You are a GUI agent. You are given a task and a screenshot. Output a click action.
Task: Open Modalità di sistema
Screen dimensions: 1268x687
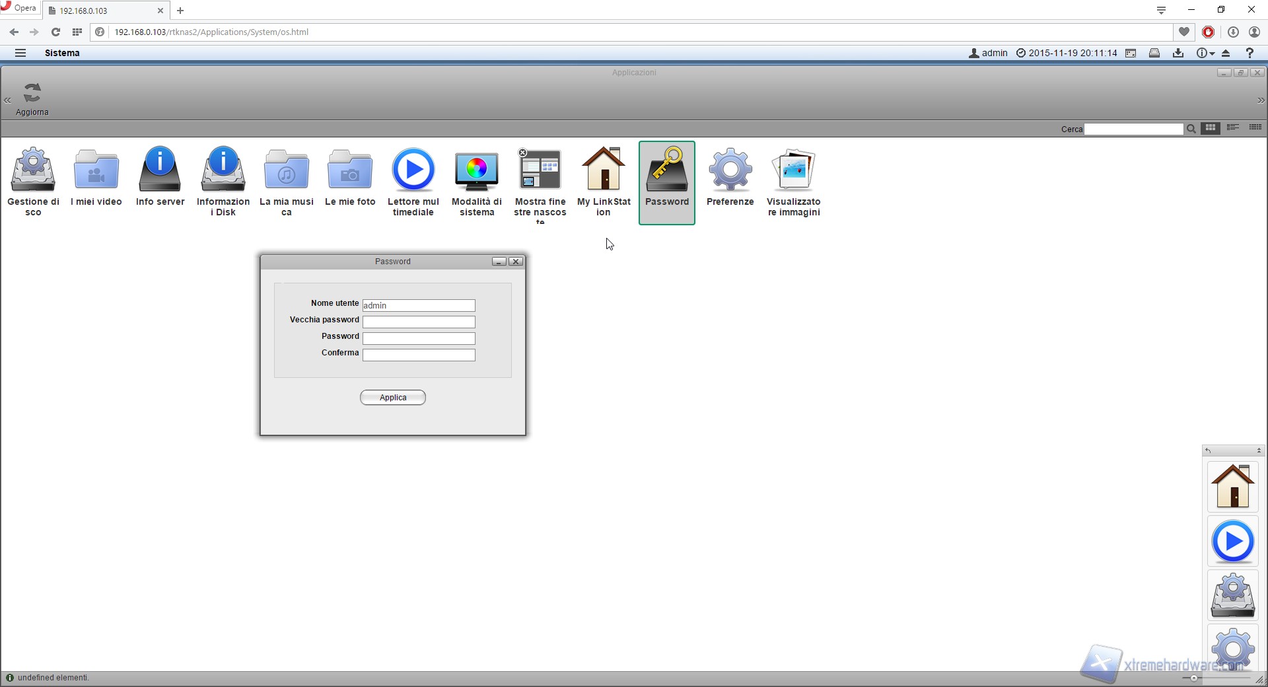(x=476, y=170)
